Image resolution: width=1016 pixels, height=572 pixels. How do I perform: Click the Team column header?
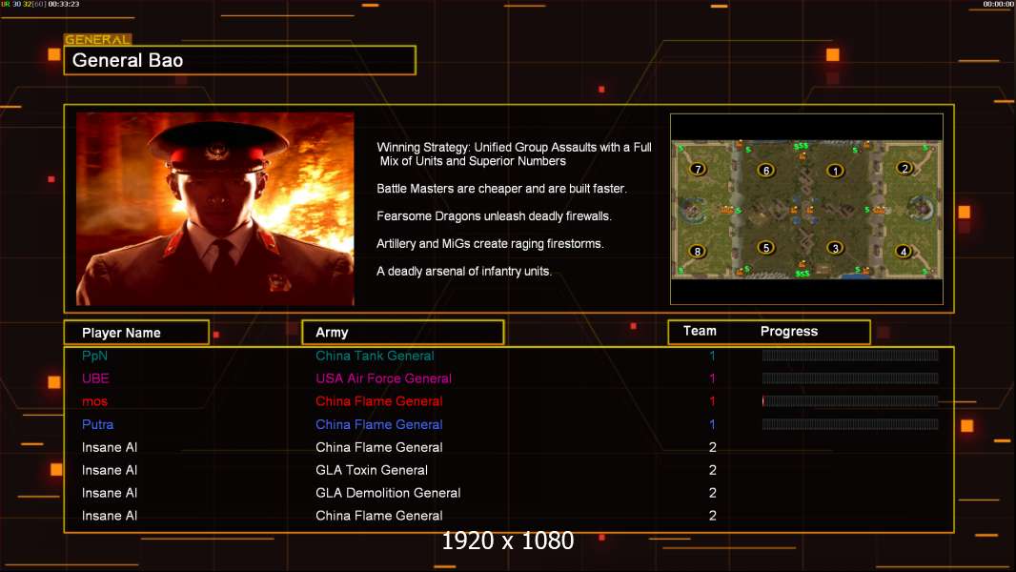click(x=700, y=331)
